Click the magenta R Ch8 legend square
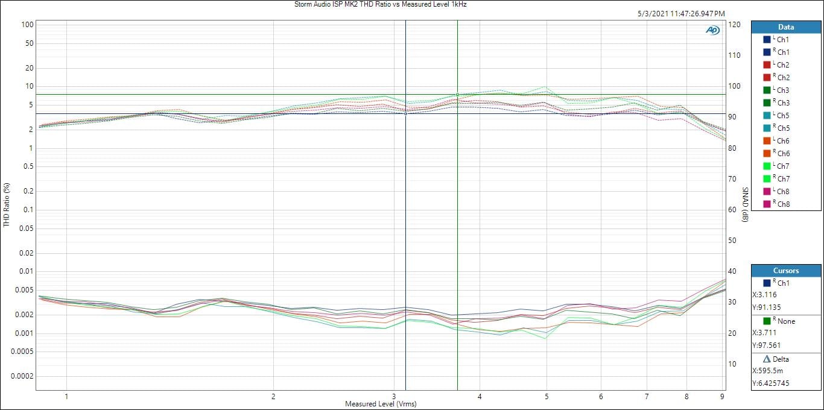Screen dimensions: 824x410 click(767, 204)
